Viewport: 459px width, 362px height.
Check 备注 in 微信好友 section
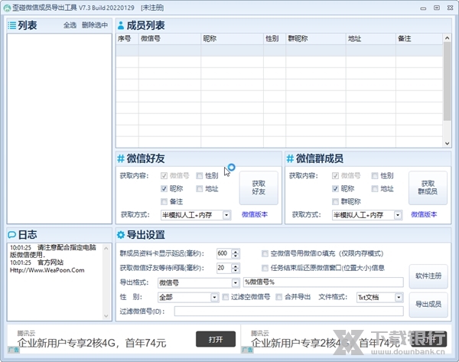[164, 201]
